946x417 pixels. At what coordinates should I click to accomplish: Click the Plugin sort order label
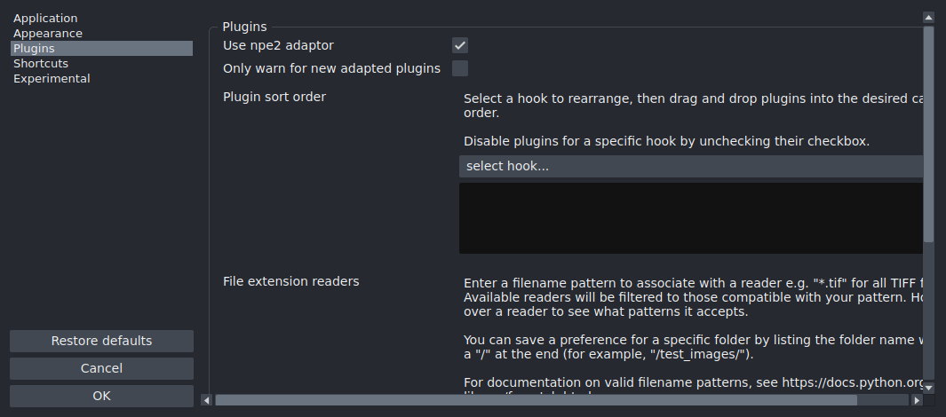tap(274, 97)
